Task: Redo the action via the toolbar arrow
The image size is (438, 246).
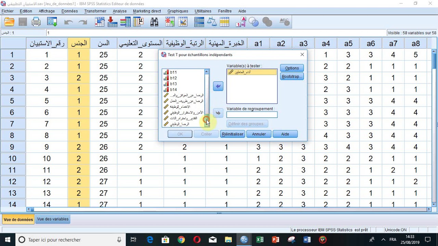Action: [83, 23]
